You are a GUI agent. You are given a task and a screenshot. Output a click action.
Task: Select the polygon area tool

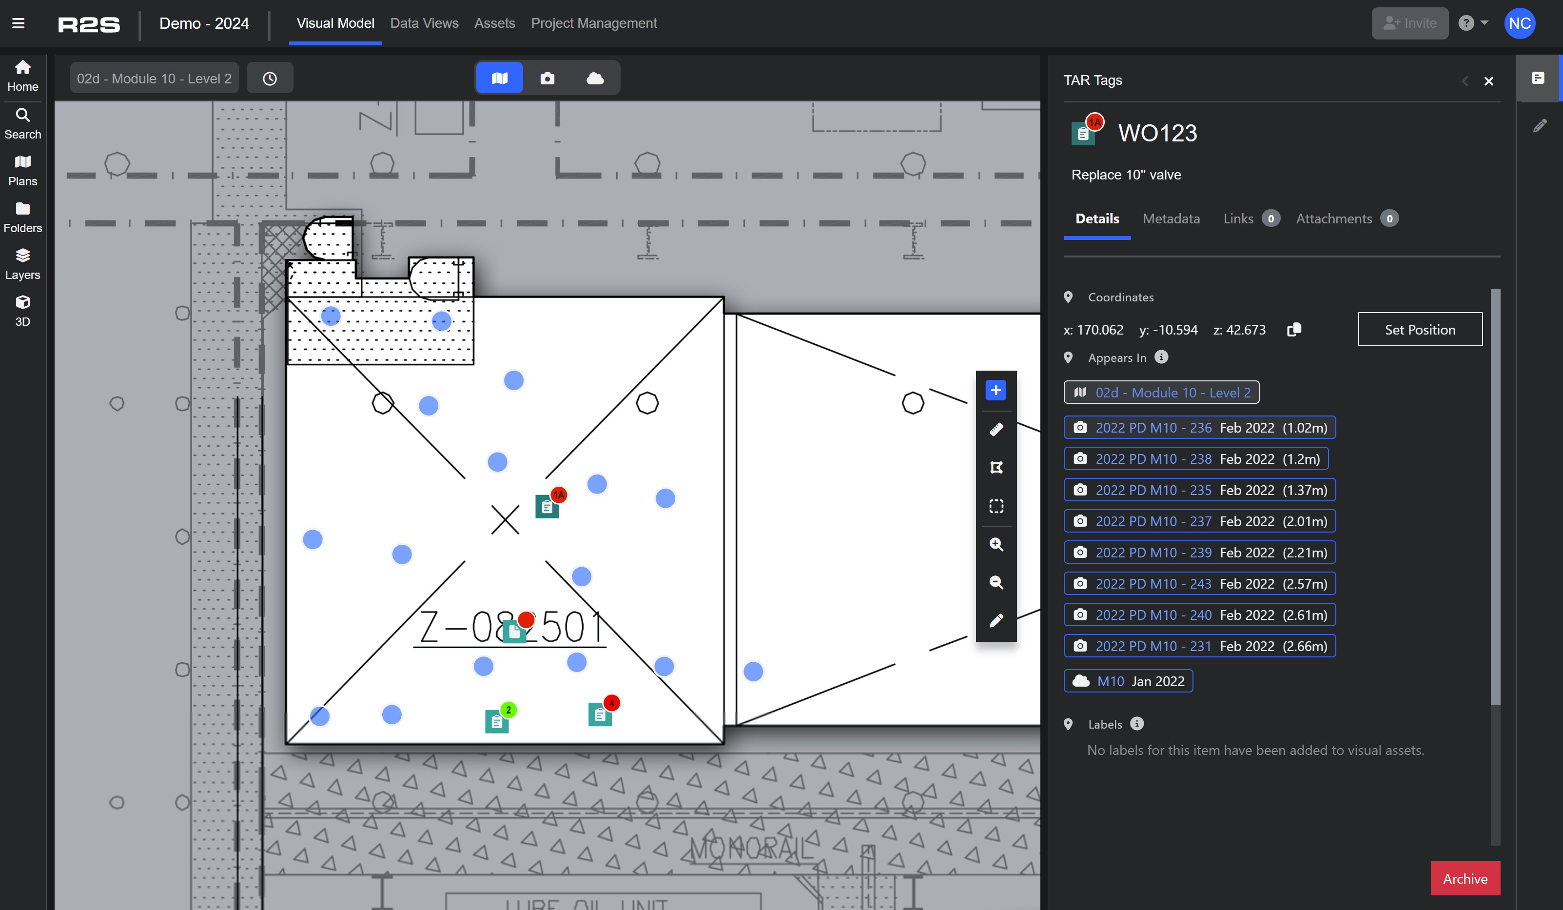[x=996, y=468]
